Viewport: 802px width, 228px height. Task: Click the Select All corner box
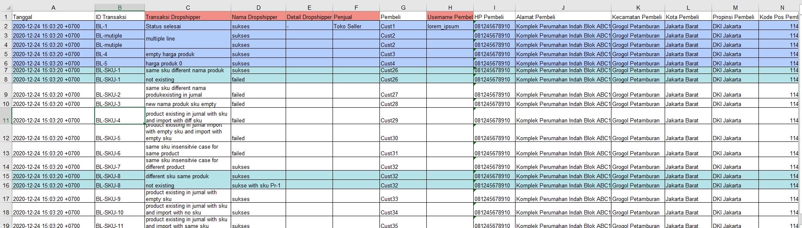6,8
